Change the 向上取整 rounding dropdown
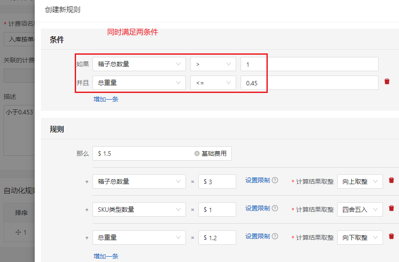 coord(360,181)
